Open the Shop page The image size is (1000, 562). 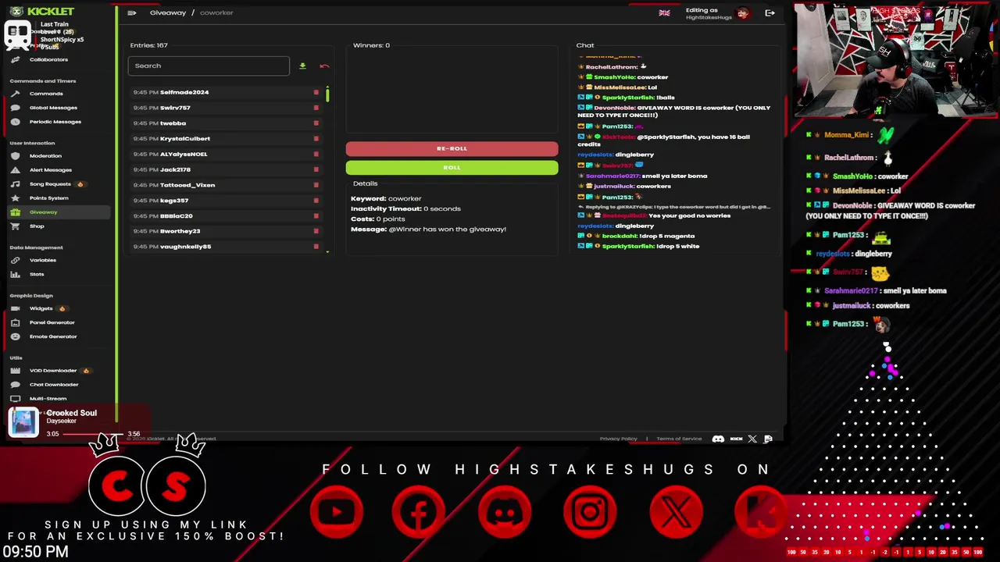point(37,226)
